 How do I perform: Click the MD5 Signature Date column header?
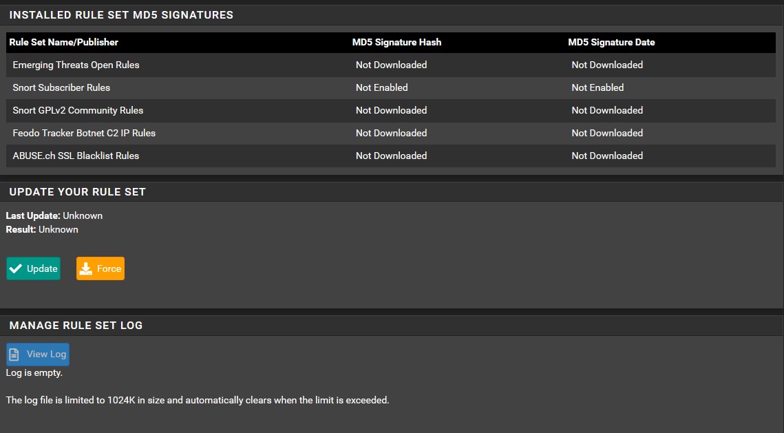click(x=611, y=42)
